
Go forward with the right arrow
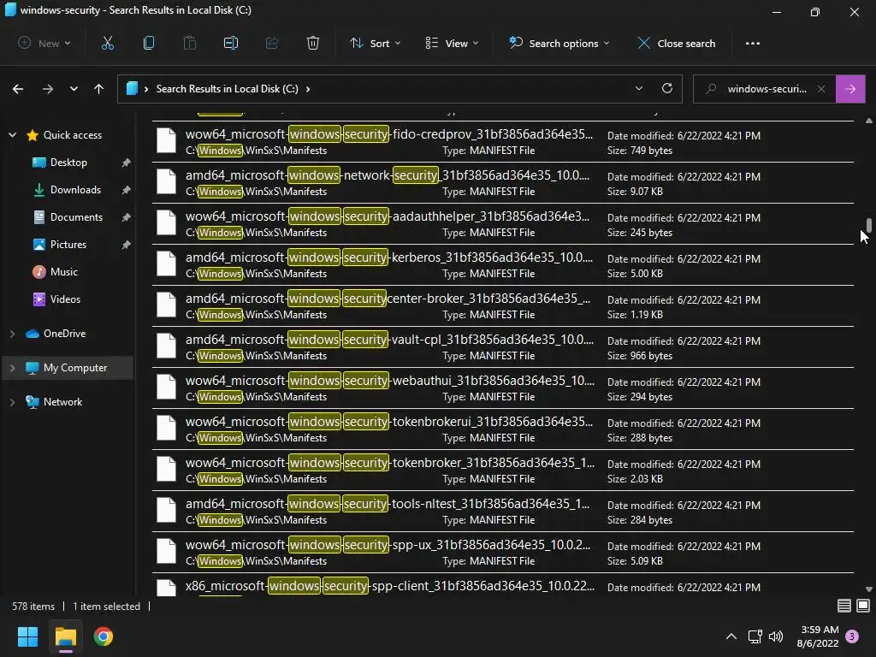click(x=48, y=89)
